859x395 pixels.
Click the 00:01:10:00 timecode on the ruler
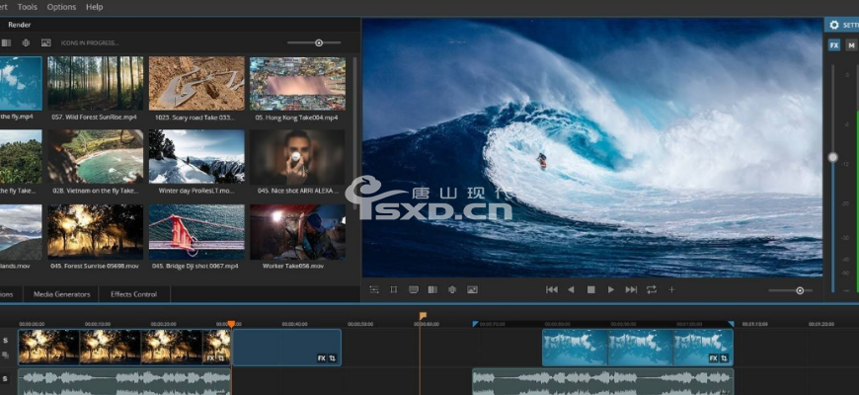(755, 324)
